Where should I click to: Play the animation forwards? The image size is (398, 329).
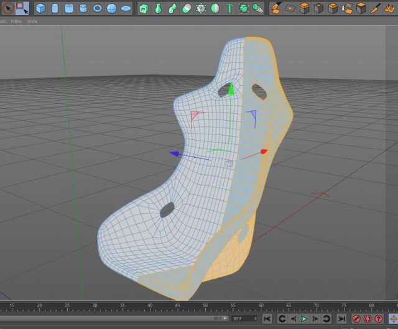[304, 318]
